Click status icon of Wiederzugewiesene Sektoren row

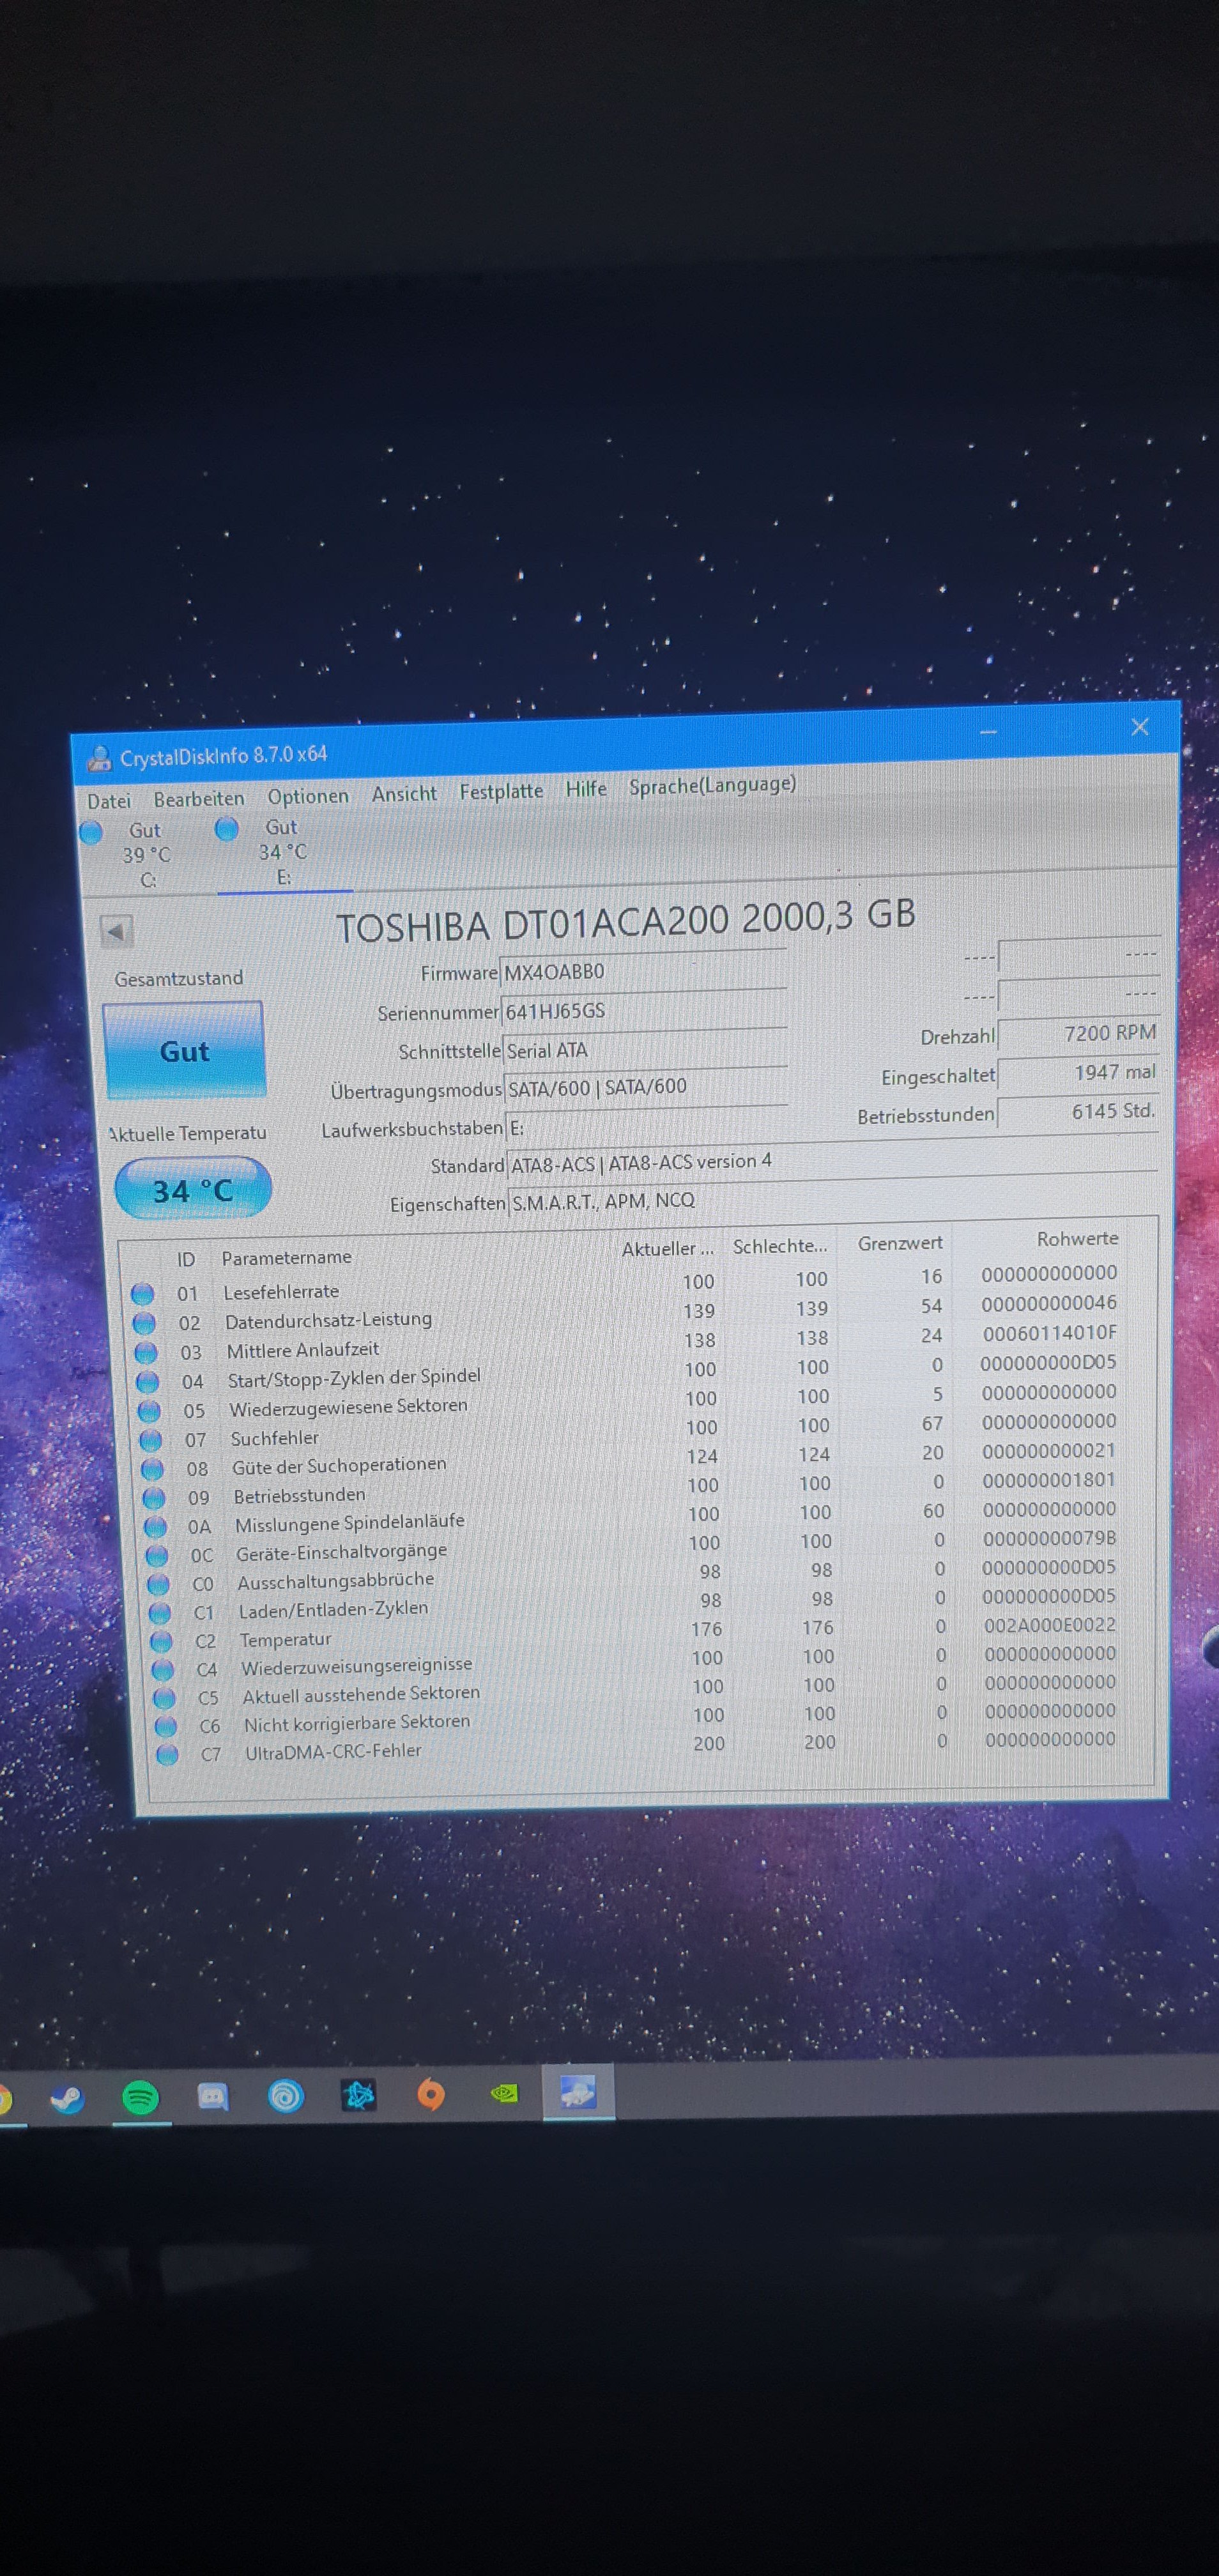[x=149, y=1411]
